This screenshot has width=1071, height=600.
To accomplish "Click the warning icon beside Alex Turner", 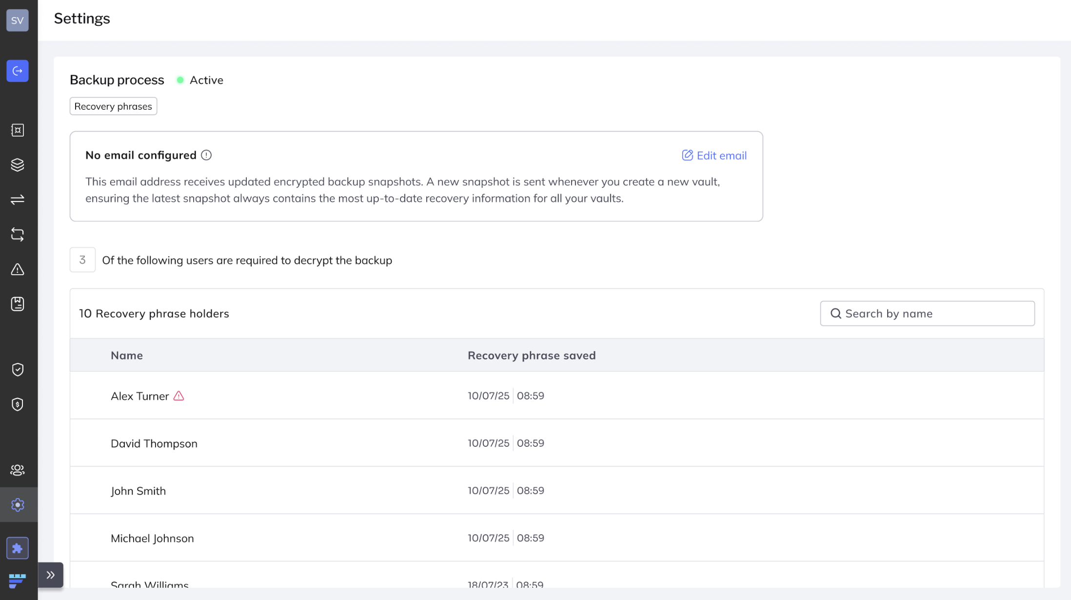I will (179, 396).
